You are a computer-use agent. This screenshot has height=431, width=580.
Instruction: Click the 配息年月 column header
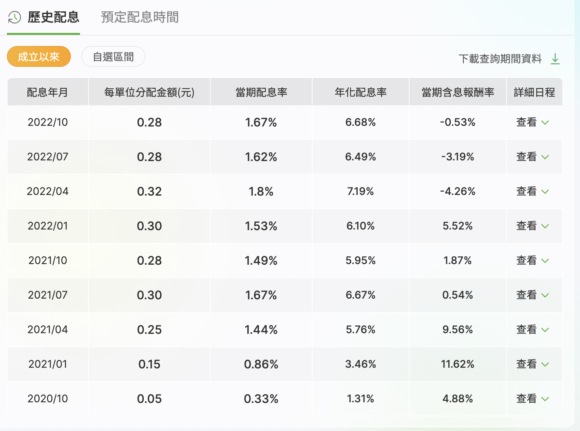[48, 92]
